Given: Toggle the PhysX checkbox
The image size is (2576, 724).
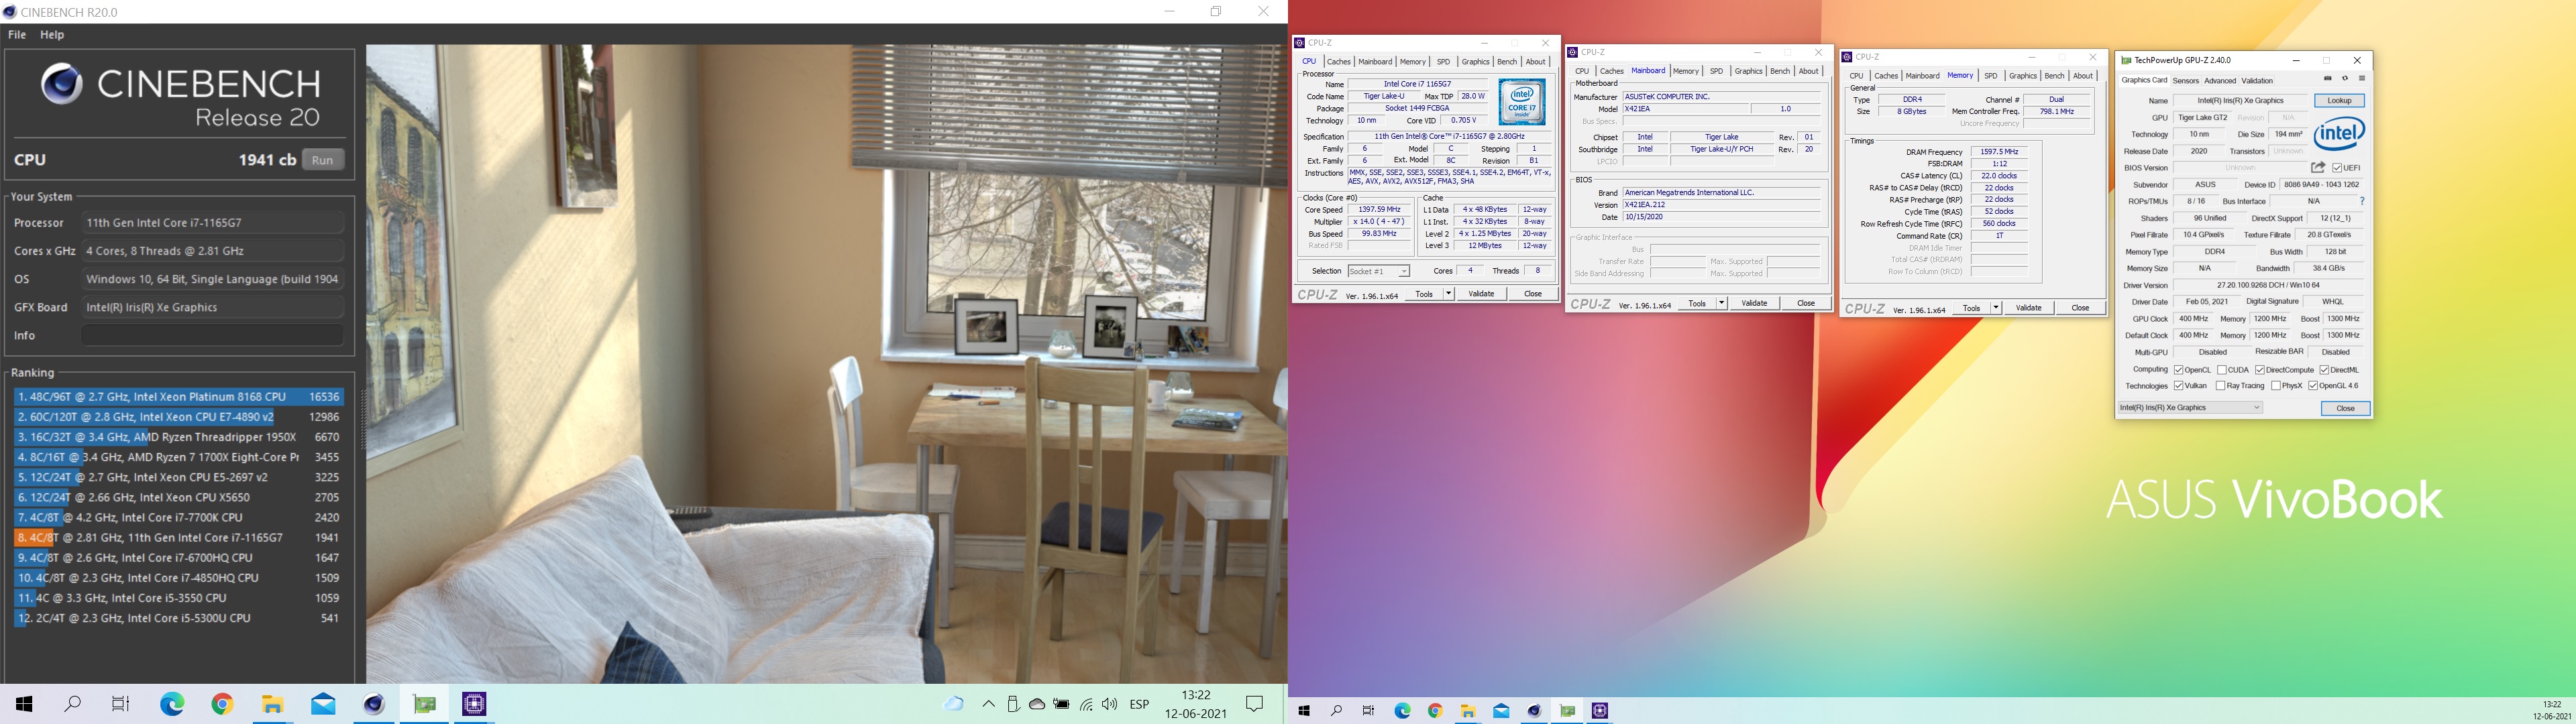Looking at the screenshot, I should click(x=2276, y=386).
